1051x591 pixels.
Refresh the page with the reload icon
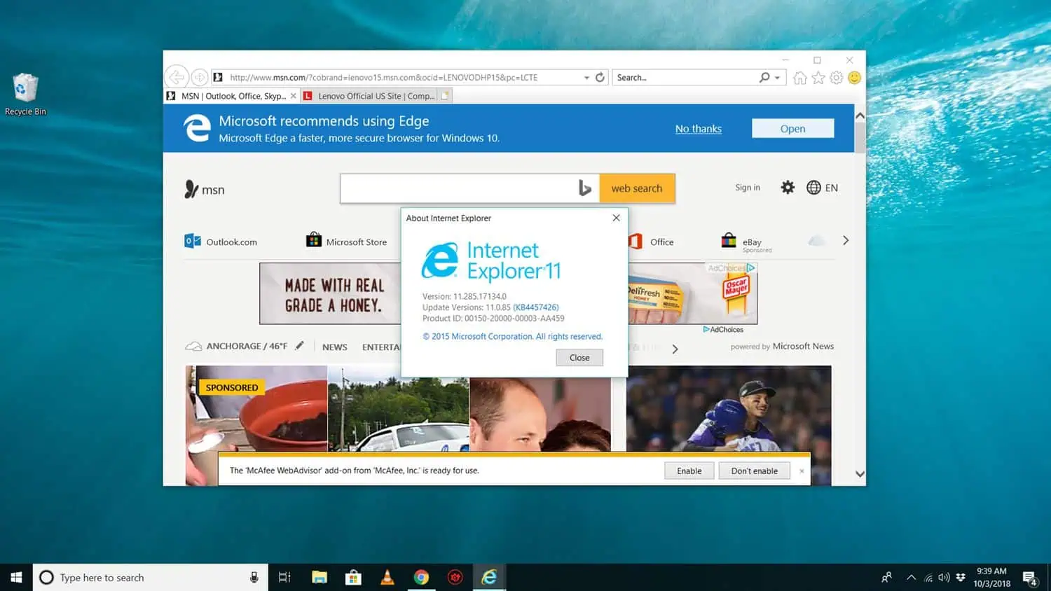(x=600, y=77)
